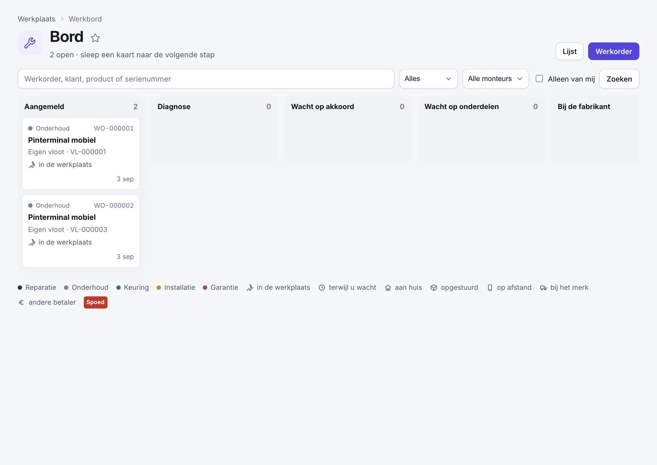This screenshot has height=465, width=657.
Task: Open work order card WO-000001
Action: (x=81, y=154)
